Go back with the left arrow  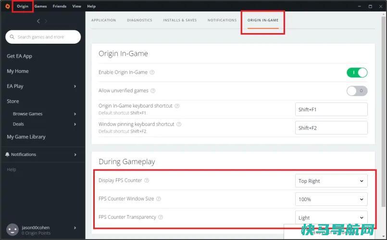pos(38,21)
